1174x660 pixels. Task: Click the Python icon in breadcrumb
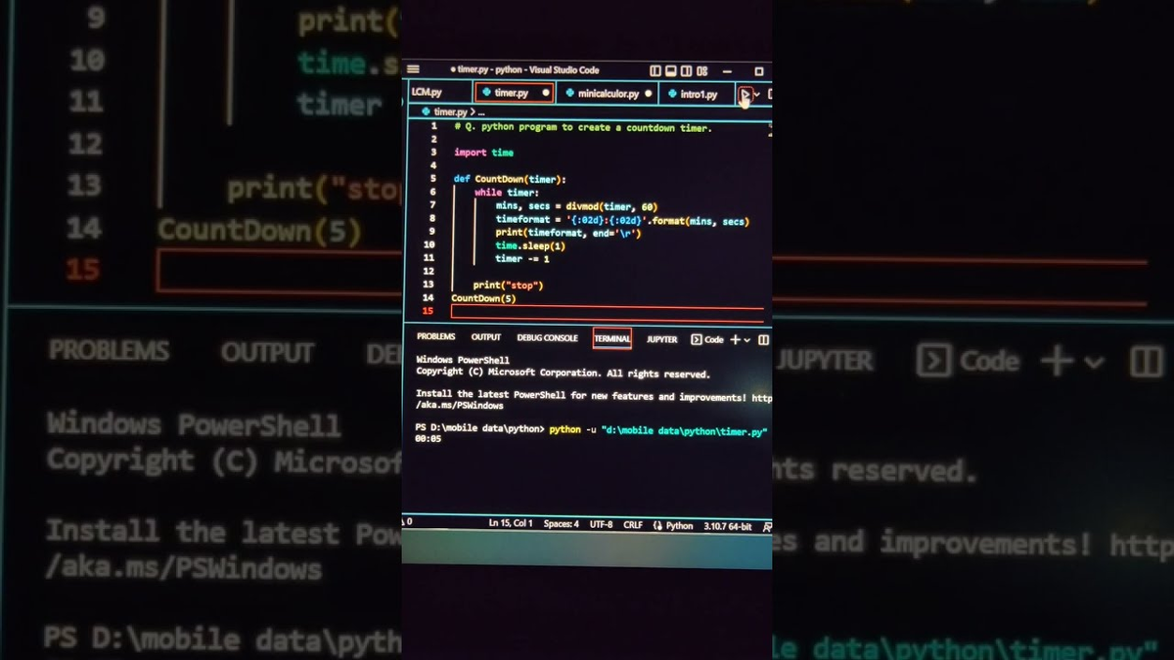[427, 112]
